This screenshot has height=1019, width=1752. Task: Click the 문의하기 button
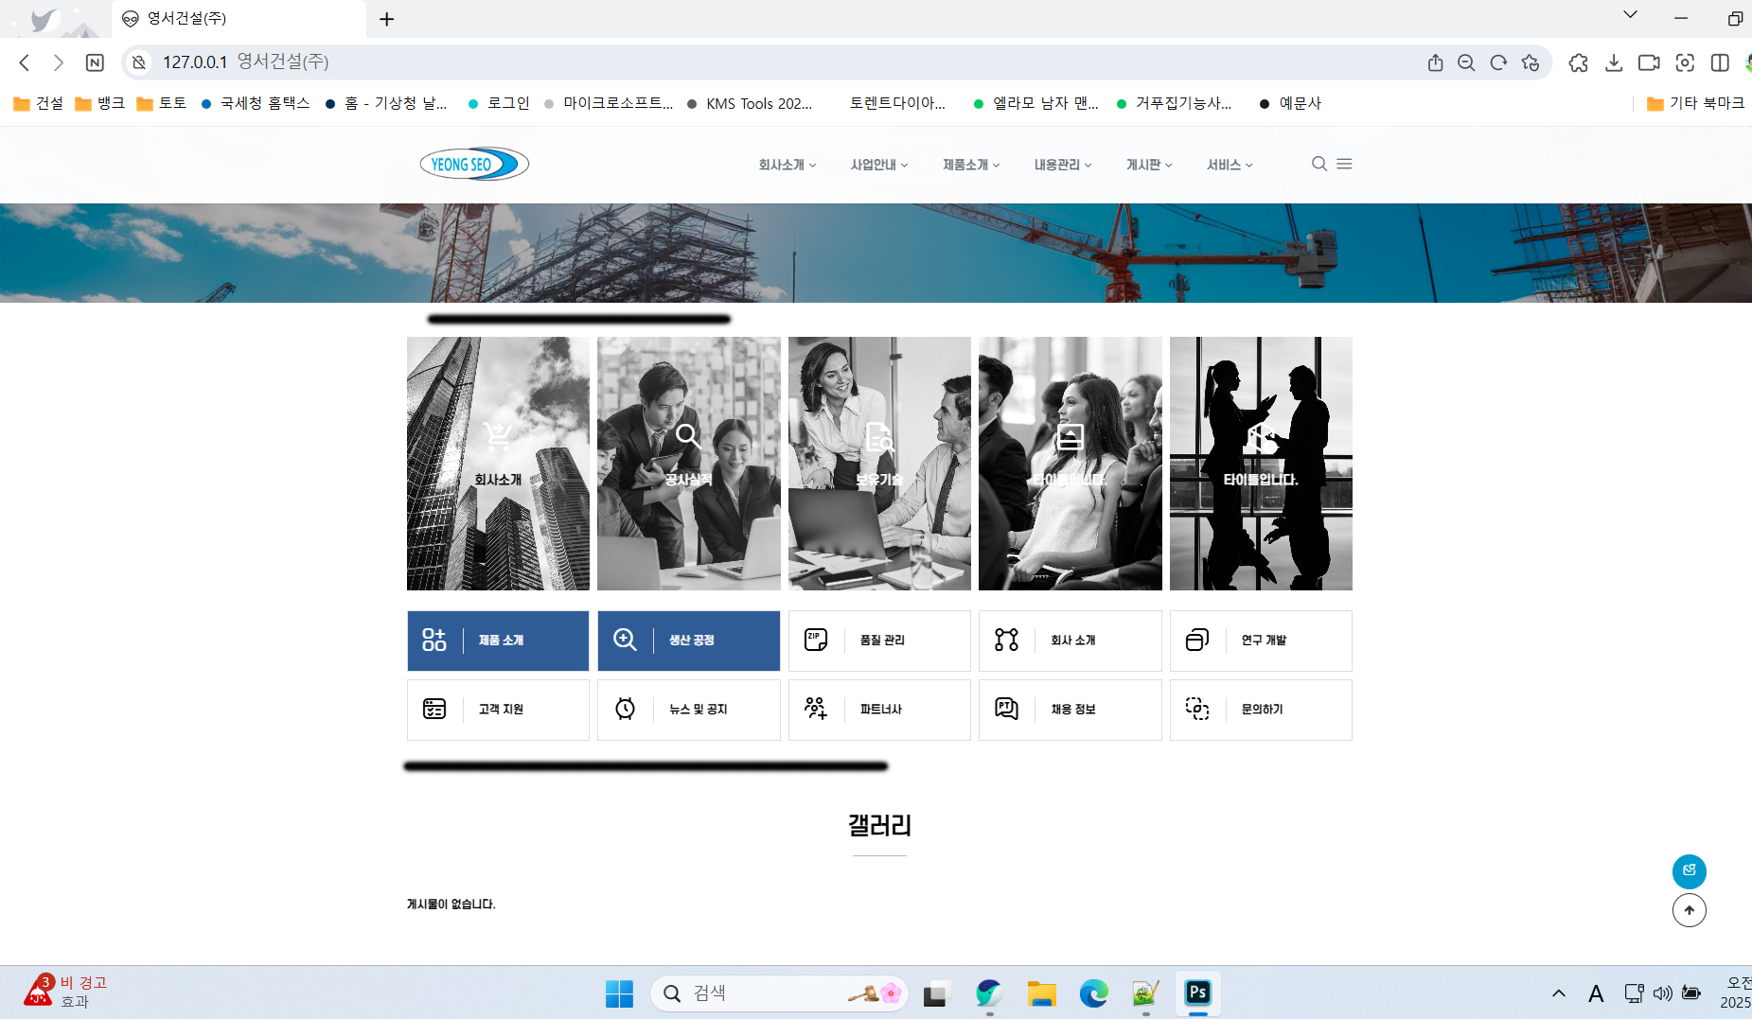[1261, 710]
